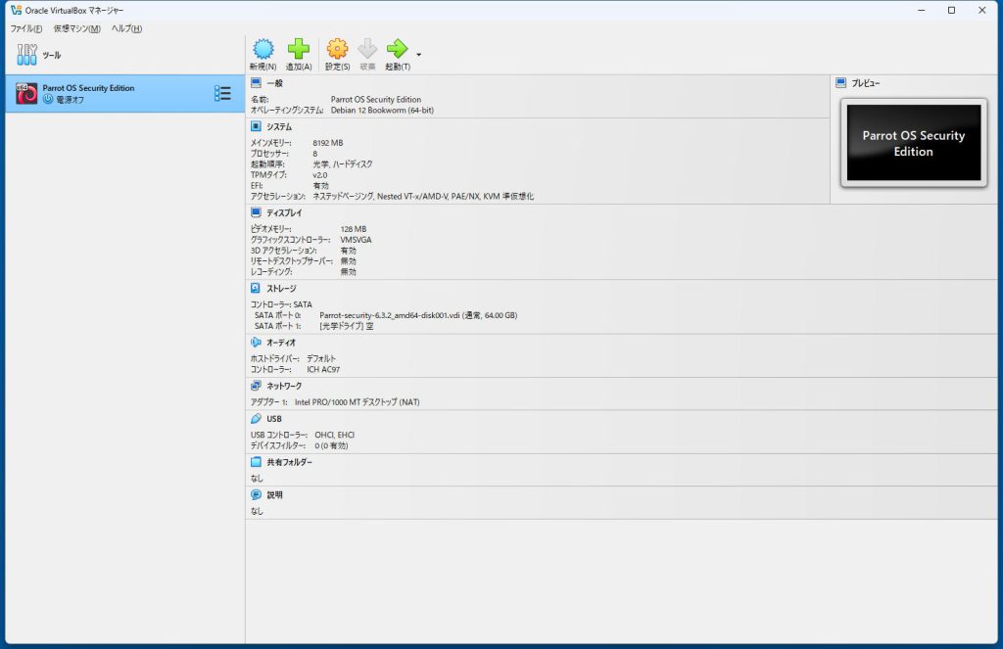Select the Parrot OS Security Edition VM in the list
Viewport: 1003px width, 649px height.
pos(124,93)
